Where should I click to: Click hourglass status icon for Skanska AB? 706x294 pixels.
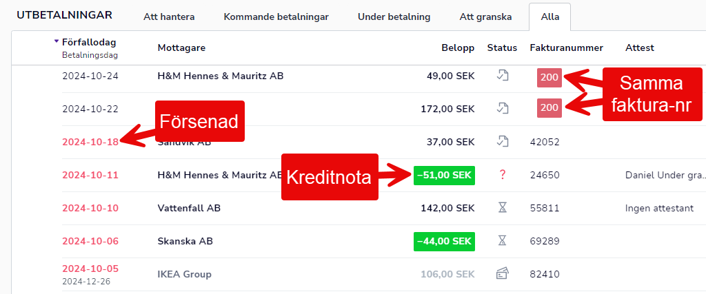coord(502,241)
